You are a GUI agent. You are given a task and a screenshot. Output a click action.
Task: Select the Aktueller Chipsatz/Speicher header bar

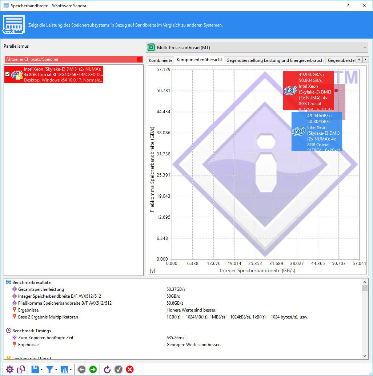pos(73,59)
